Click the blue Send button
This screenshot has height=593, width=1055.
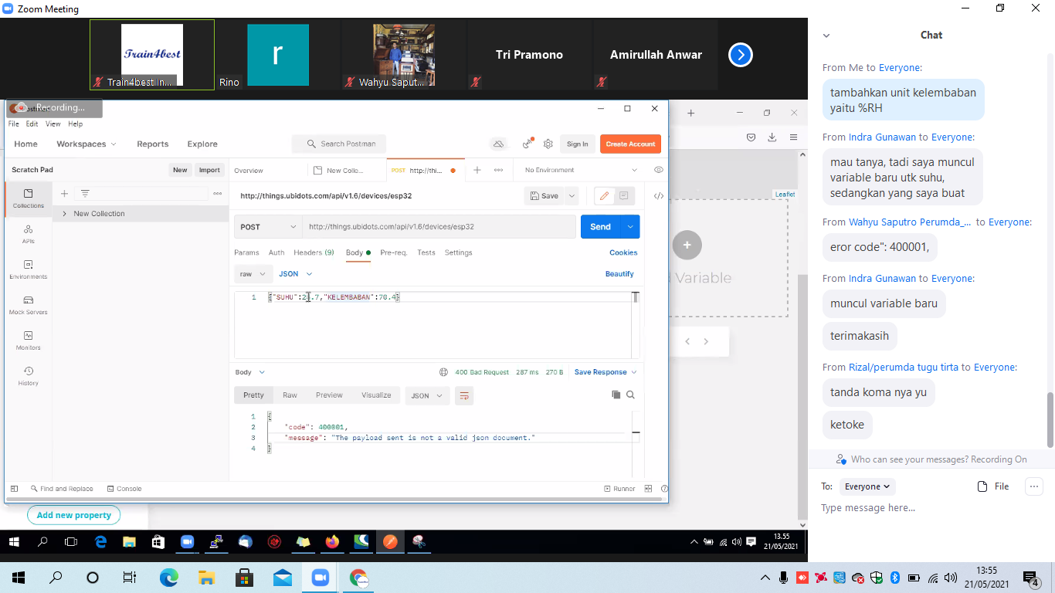600,227
